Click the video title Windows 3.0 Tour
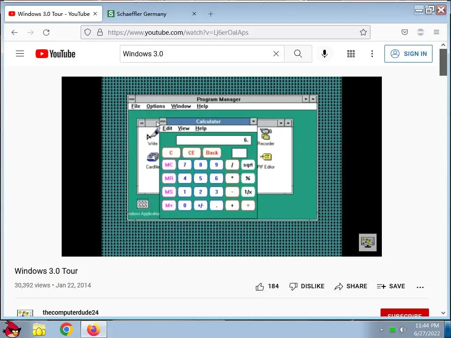The width and height of the screenshot is (451, 338). [46, 271]
